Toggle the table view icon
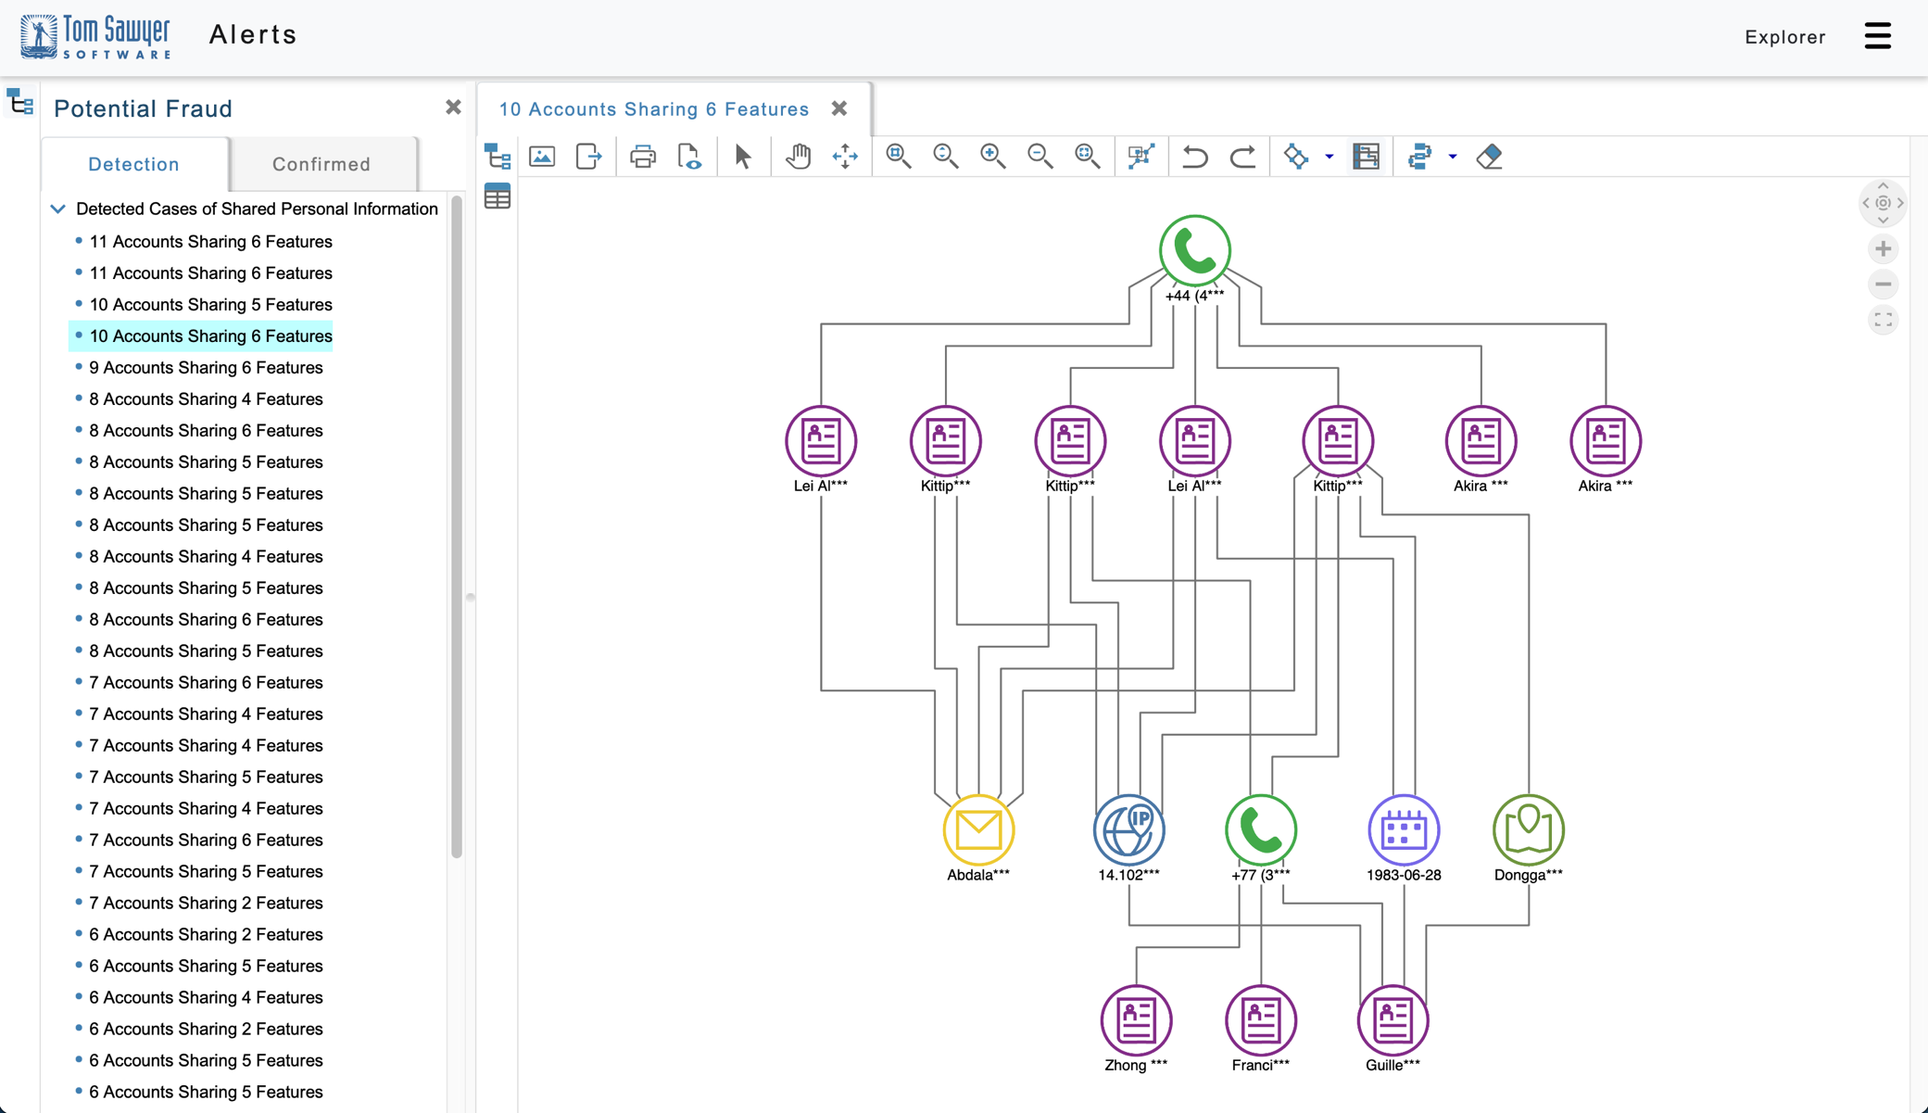The height and width of the screenshot is (1113, 1928). point(498,196)
